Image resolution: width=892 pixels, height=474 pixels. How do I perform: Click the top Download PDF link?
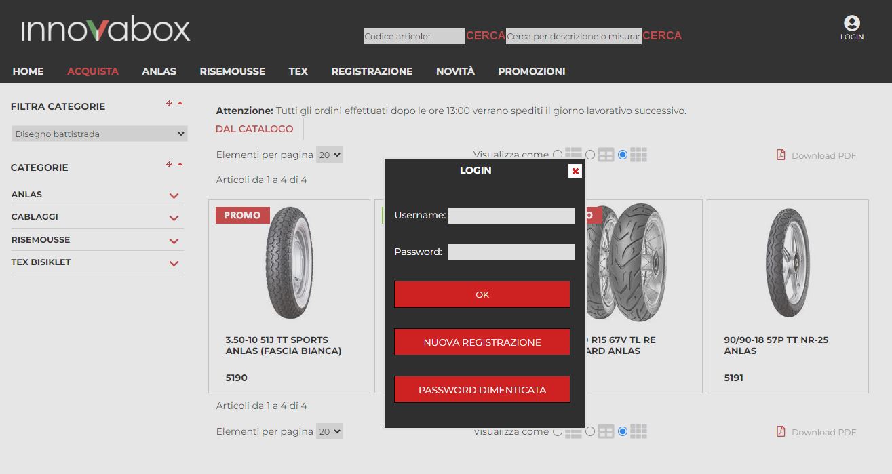pyautogui.click(x=823, y=155)
